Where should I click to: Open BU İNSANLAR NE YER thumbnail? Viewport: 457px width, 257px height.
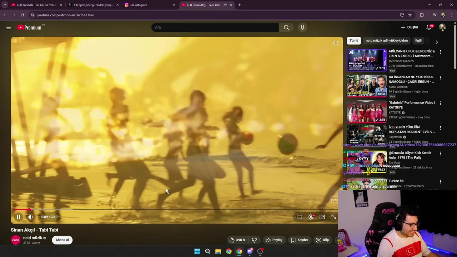click(x=367, y=86)
